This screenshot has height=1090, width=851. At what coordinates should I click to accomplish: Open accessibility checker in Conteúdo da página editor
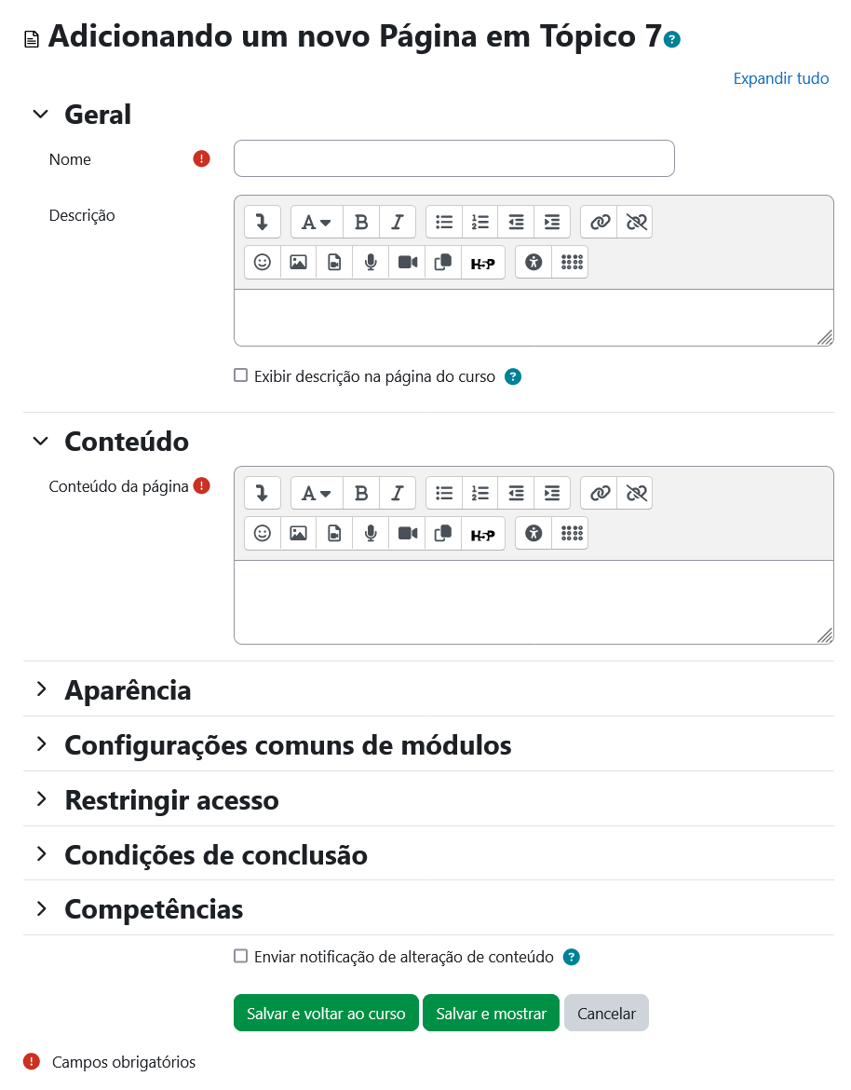534,533
